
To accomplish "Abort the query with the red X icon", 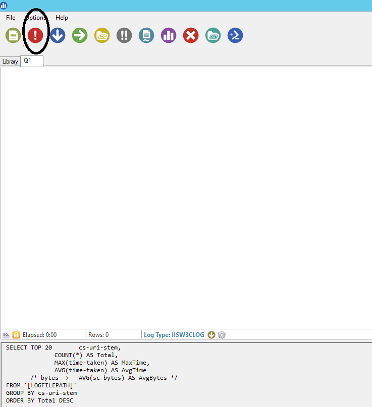I will click(x=191, y=35).
